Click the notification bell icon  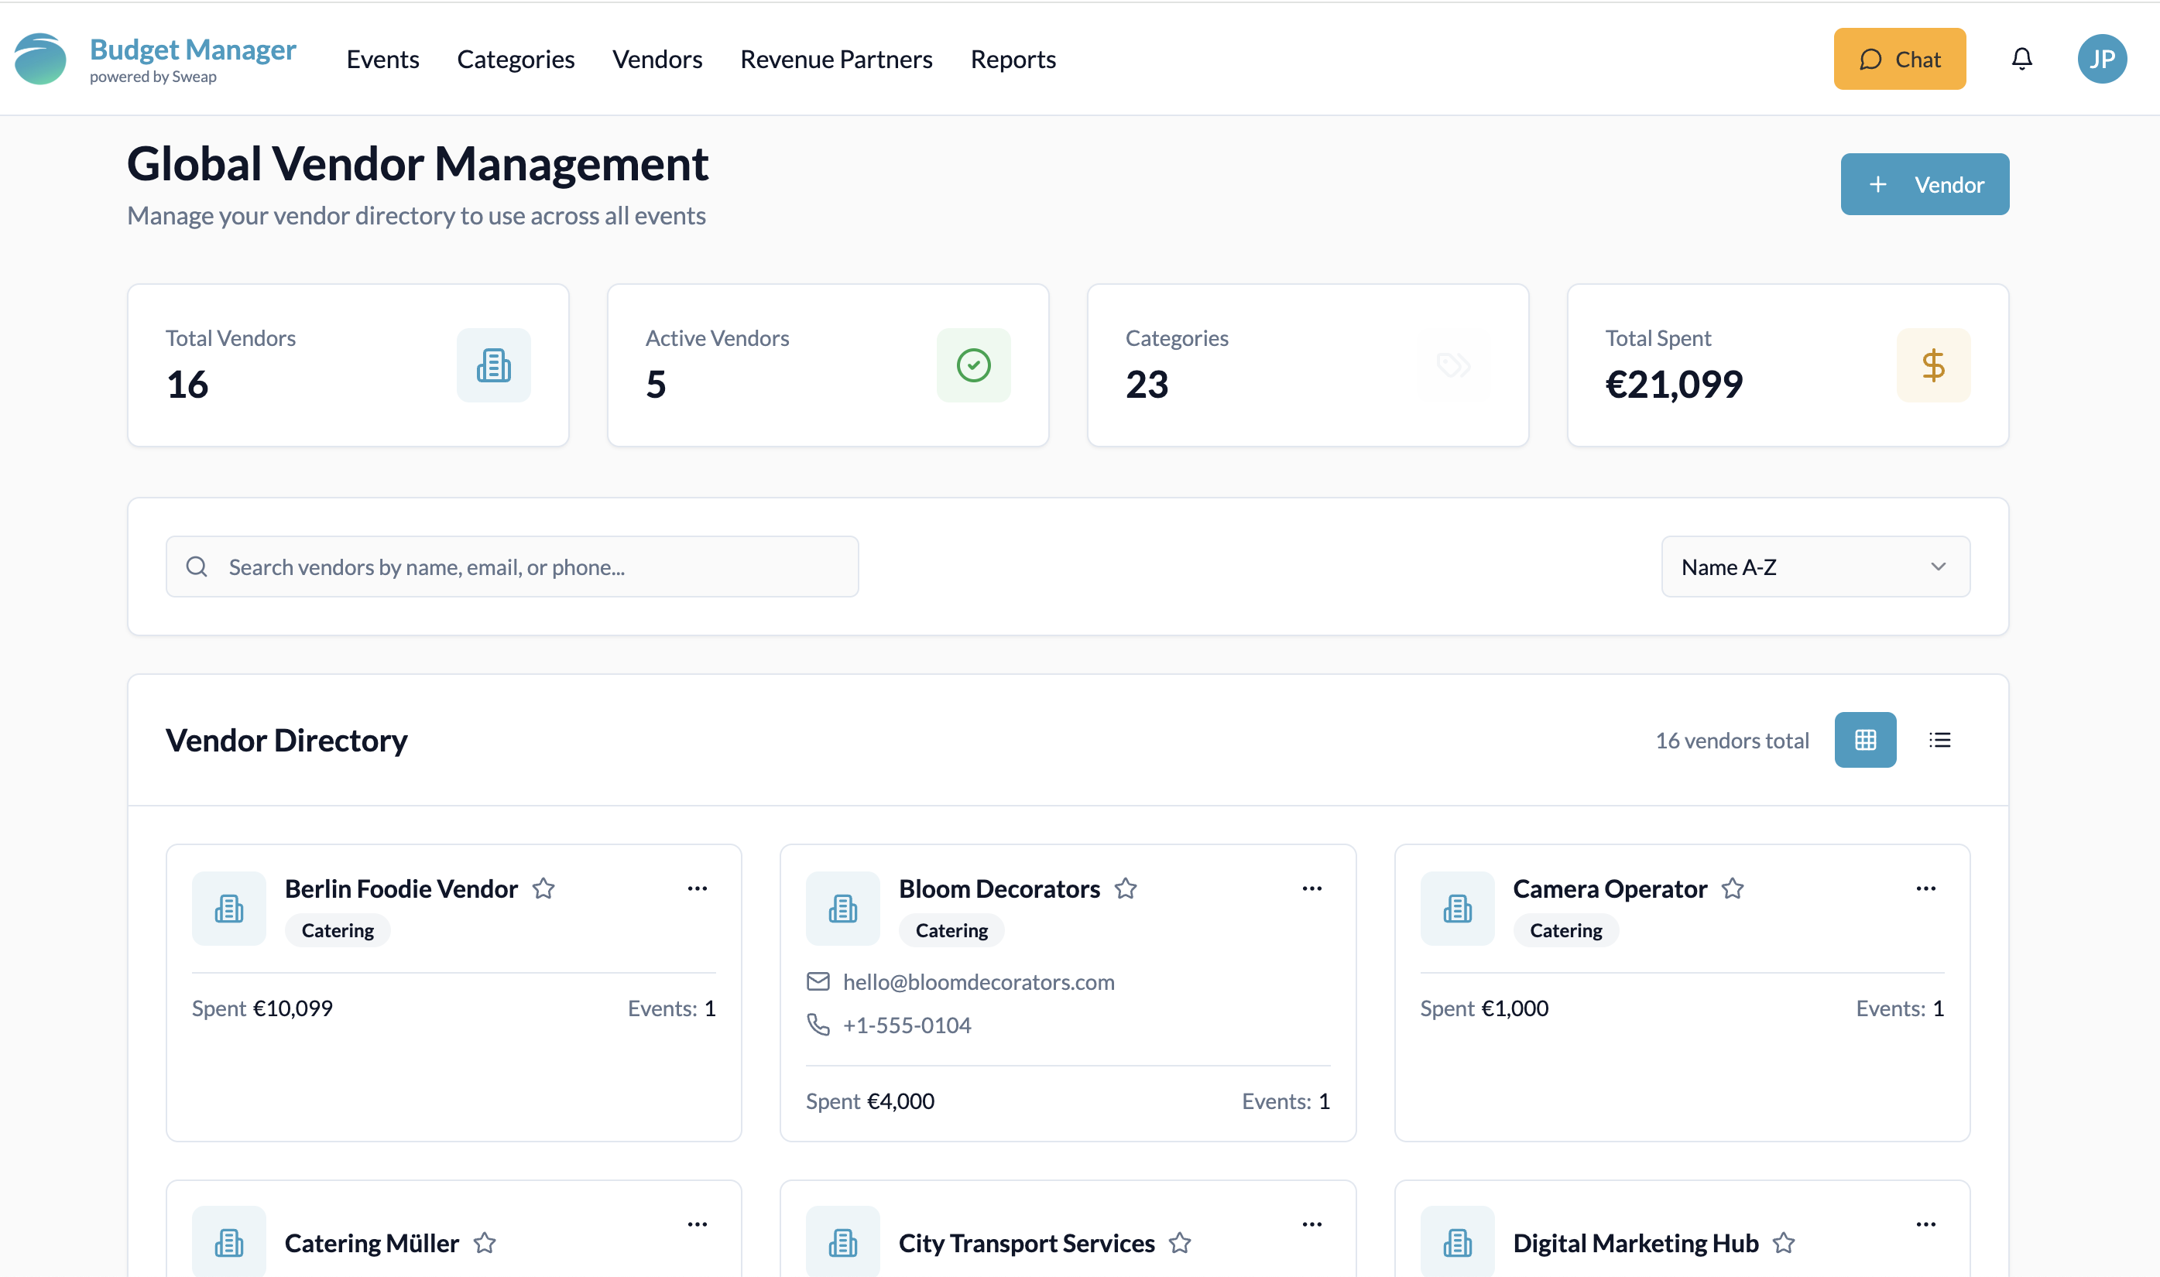[2021, 59]
